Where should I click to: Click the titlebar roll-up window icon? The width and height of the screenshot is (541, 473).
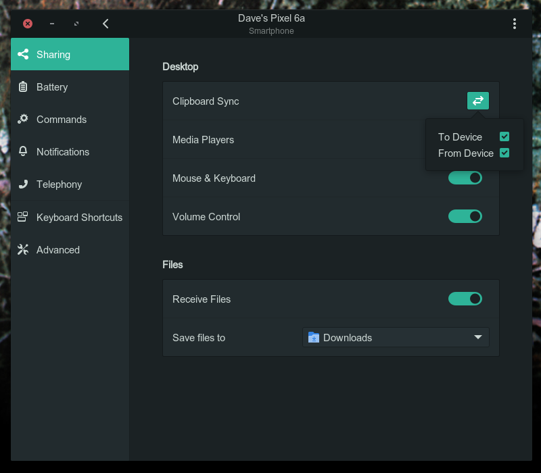click(x=76, y=23)
